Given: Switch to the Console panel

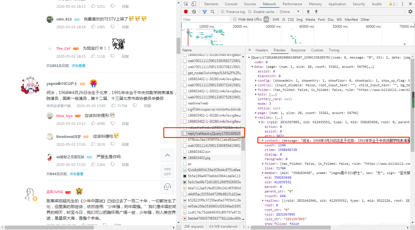Looking at the screenshot, I should pos(231,4).
